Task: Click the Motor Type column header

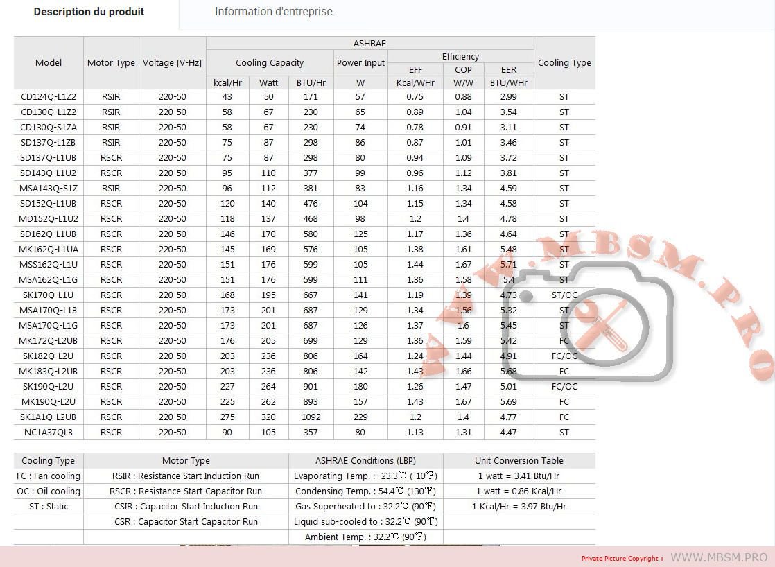Action: point(111,62)
